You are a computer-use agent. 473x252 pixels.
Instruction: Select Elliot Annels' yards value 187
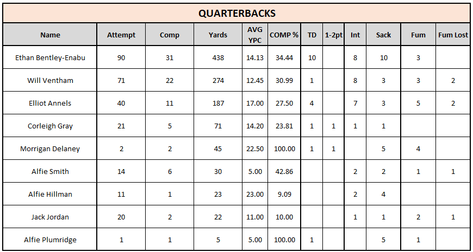coord(218,104)
